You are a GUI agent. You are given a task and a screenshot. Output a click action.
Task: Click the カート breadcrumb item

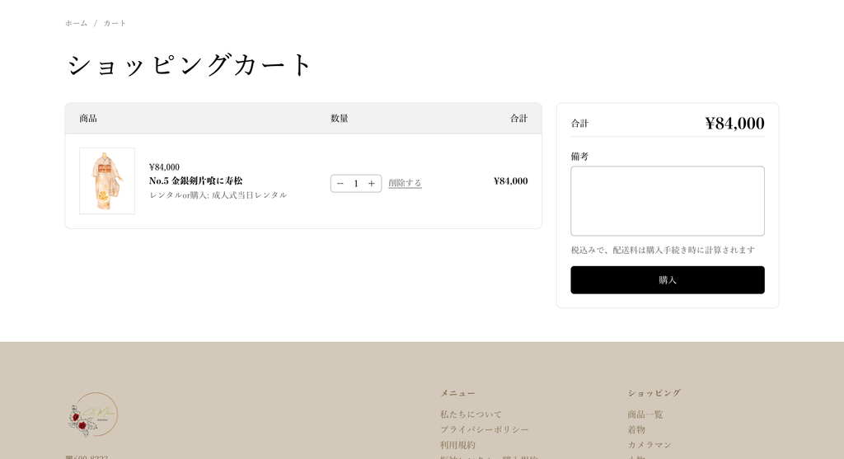click(x=115, y=23)
